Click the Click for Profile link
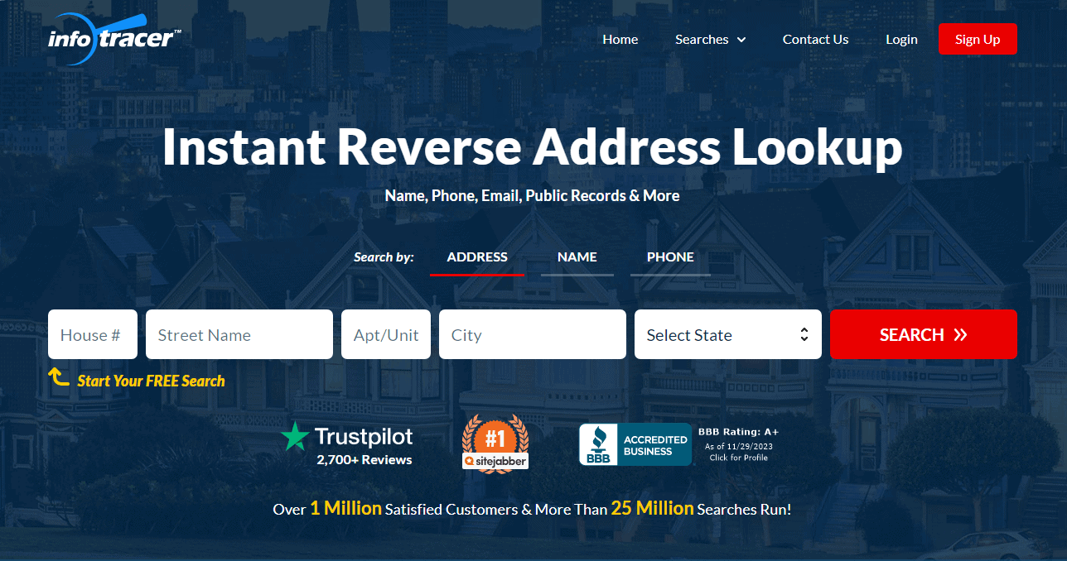The image size is (1067, 561). click(x=737, y=457)
